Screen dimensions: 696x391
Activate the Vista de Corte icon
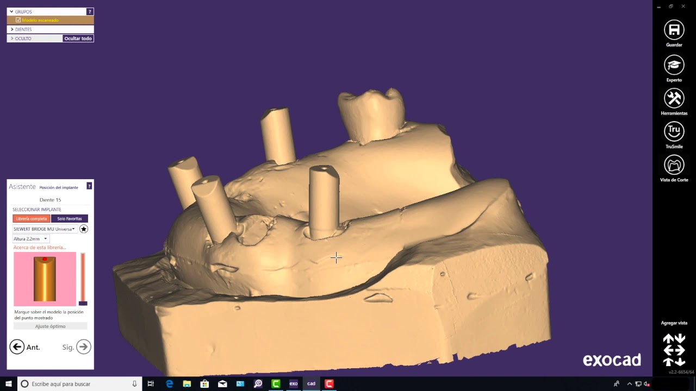674,165
